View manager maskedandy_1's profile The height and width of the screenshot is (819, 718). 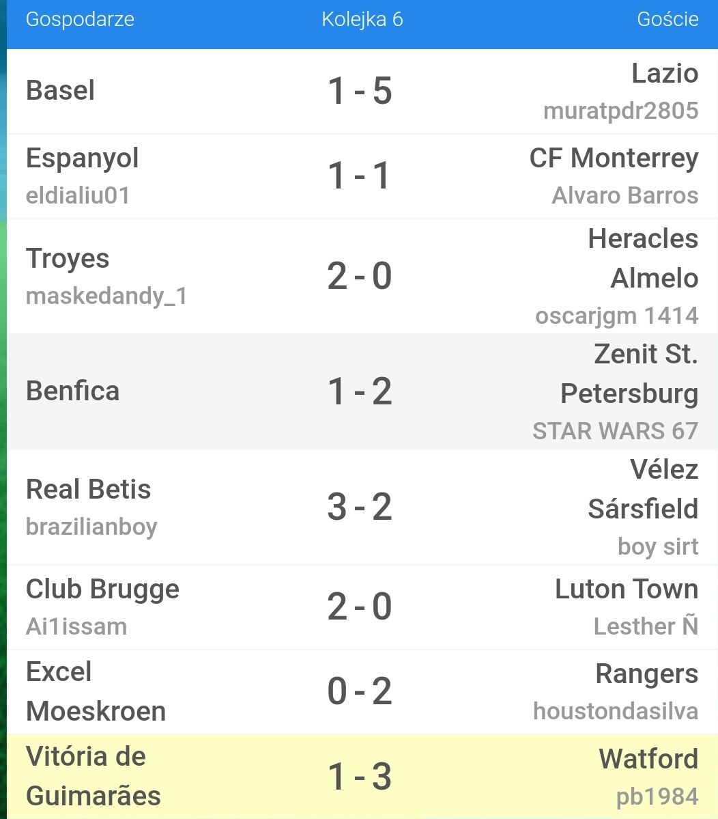[106, 296]
